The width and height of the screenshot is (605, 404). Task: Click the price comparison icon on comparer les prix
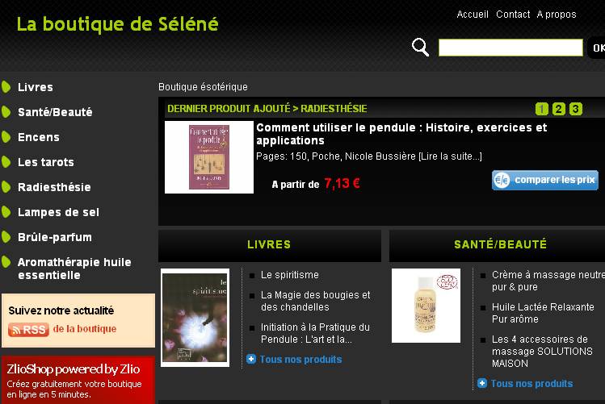502,180
